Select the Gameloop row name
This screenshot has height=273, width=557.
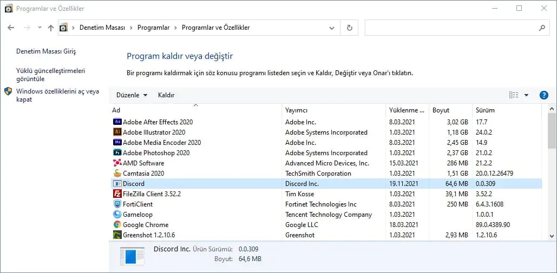(137, 215)
